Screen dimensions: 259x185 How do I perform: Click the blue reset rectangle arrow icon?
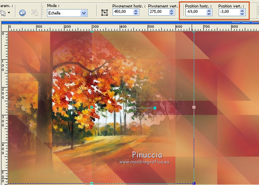(x=22, y=13)
